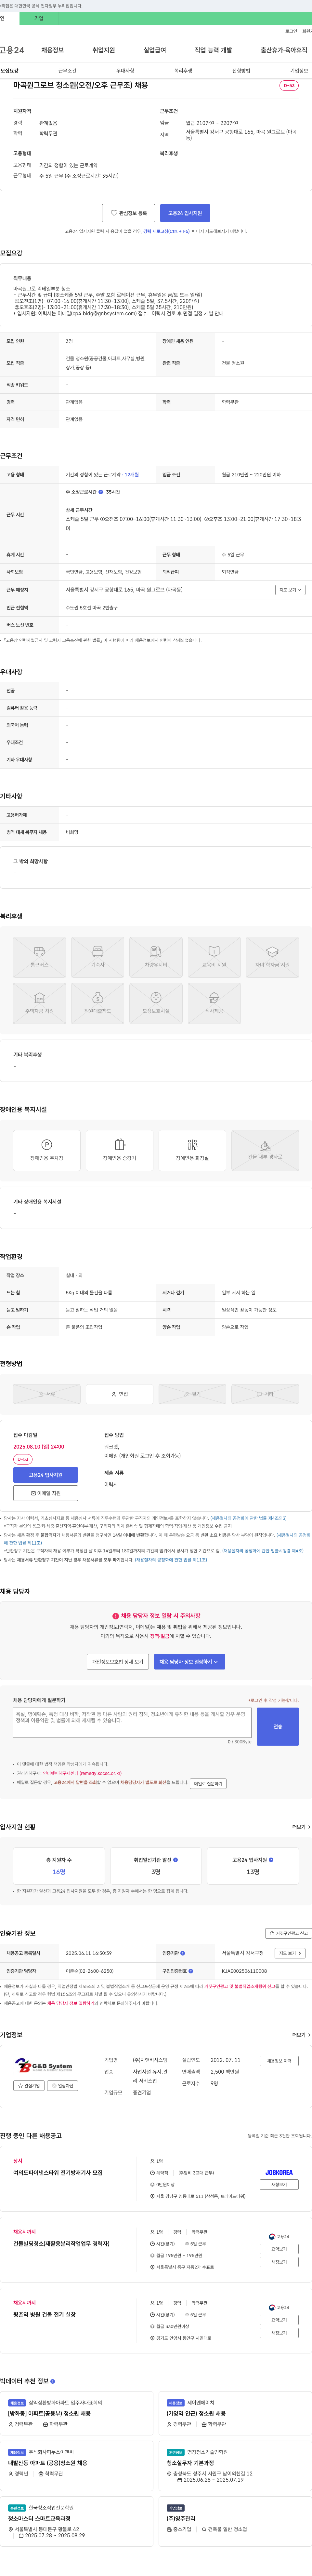
Task: Click in the 채용담당자에게 질문하기 text box
Action: [x=132, y=1722]
